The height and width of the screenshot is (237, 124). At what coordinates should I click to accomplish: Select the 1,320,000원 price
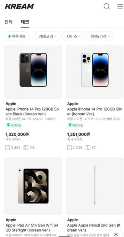18,134
